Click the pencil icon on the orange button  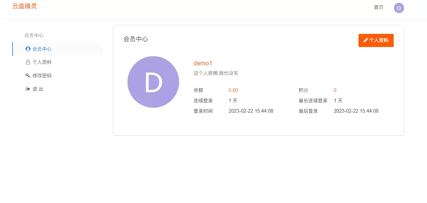[x=366, y=40]
